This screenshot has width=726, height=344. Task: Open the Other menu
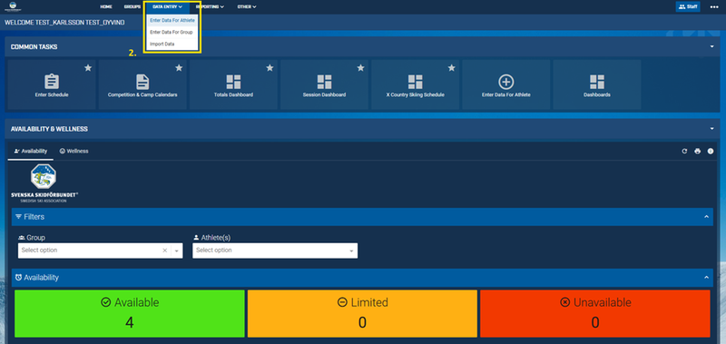[247, 7]
